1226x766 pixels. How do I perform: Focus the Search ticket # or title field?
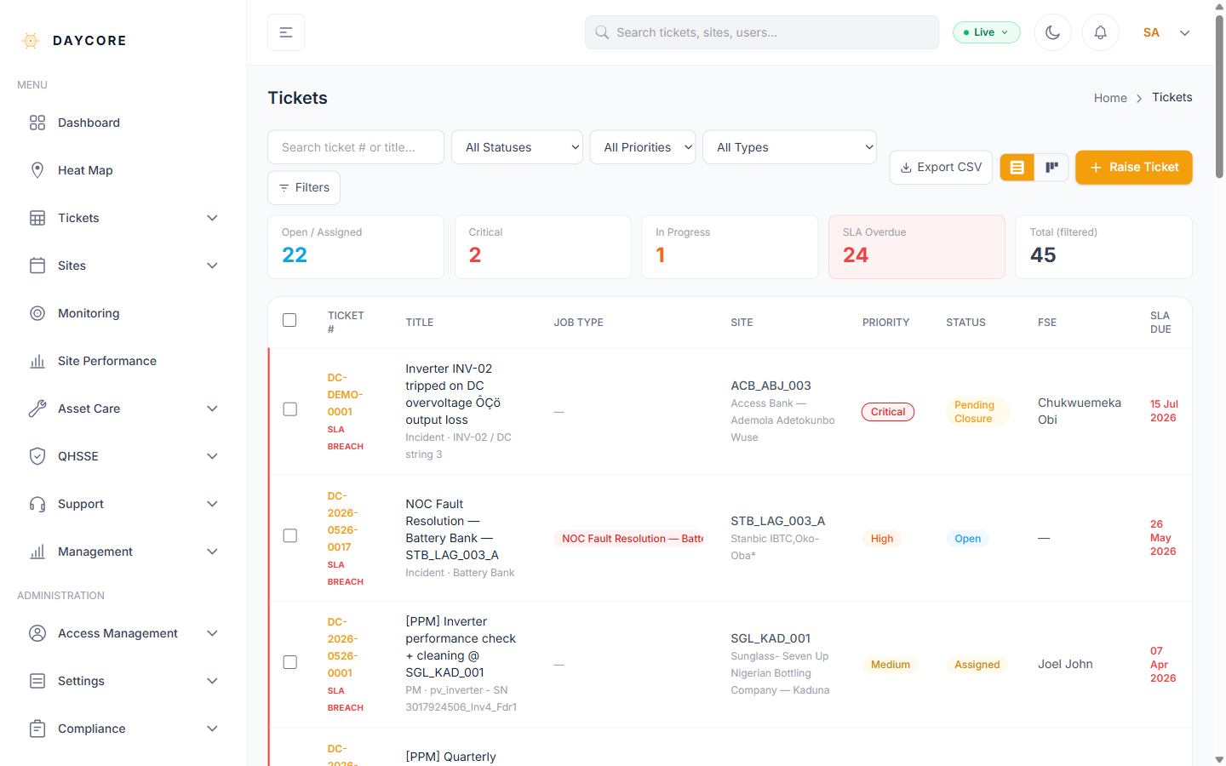tap(356, 147)
